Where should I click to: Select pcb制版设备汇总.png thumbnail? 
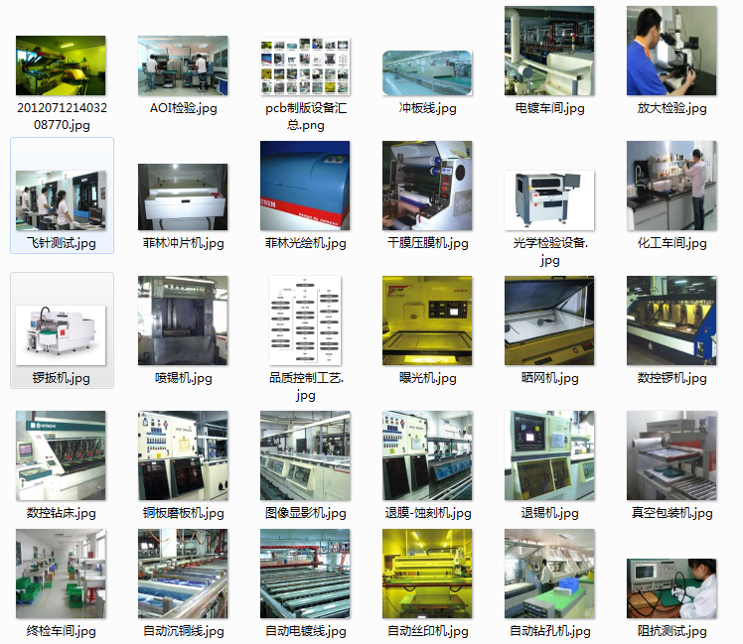(x=305, y=66)
